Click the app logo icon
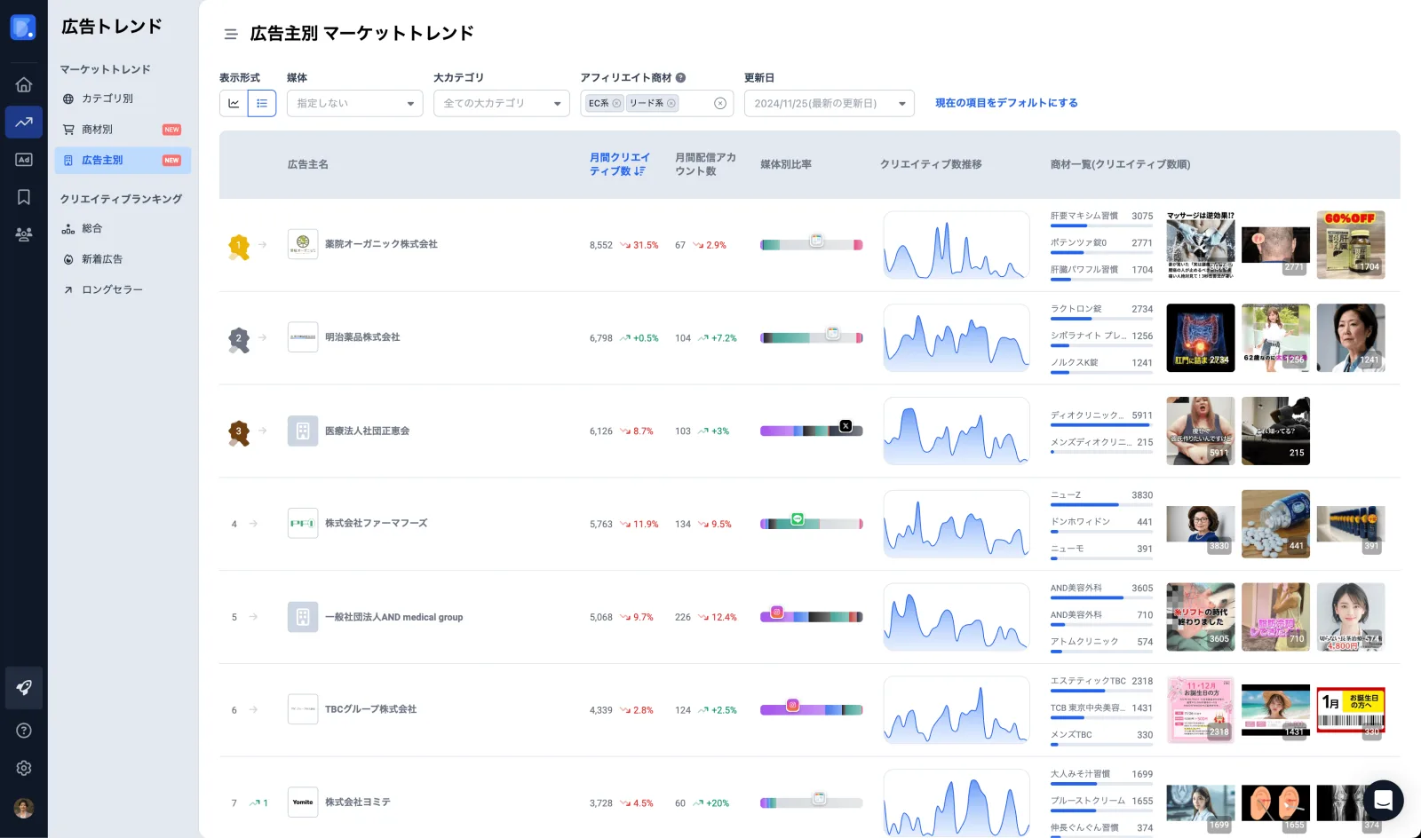 (x=23, y=28)
